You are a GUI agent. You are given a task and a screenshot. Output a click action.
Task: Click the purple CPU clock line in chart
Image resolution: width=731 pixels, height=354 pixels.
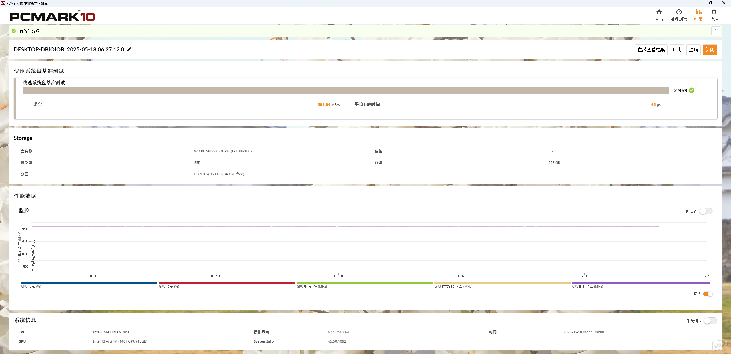pyautogui.click(x=346, y=226)
